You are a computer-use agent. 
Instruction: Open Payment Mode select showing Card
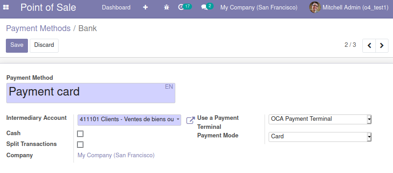[320, 137]
